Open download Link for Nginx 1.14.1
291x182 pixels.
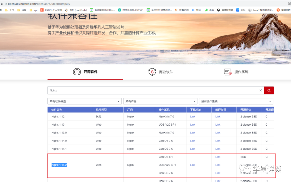[193, 149]
